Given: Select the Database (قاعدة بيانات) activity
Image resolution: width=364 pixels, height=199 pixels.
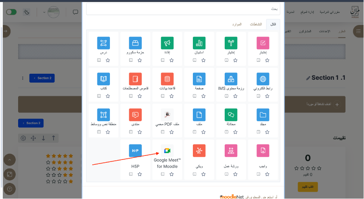Looking at the screenshot, I should click(x=167, y=79).
